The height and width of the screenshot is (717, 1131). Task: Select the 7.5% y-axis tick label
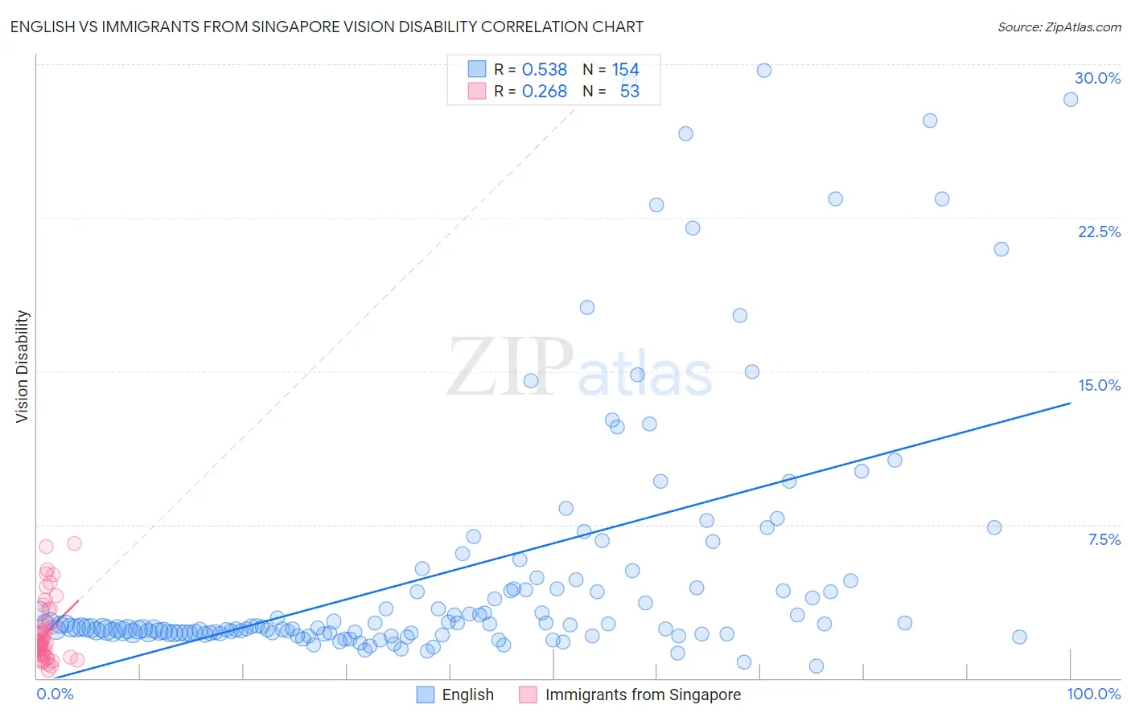coord(1104,539)
